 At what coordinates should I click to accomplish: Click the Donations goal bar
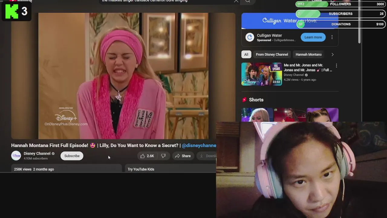pyautogui.click(x=340, y=24)
